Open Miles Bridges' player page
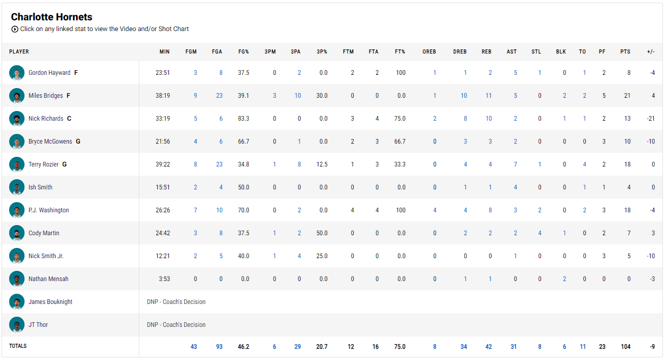666x361 pixels. pyautogui.click(x=46, y=96)
